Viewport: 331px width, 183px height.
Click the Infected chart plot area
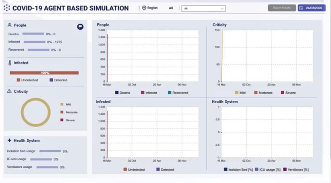click(153, 132)
